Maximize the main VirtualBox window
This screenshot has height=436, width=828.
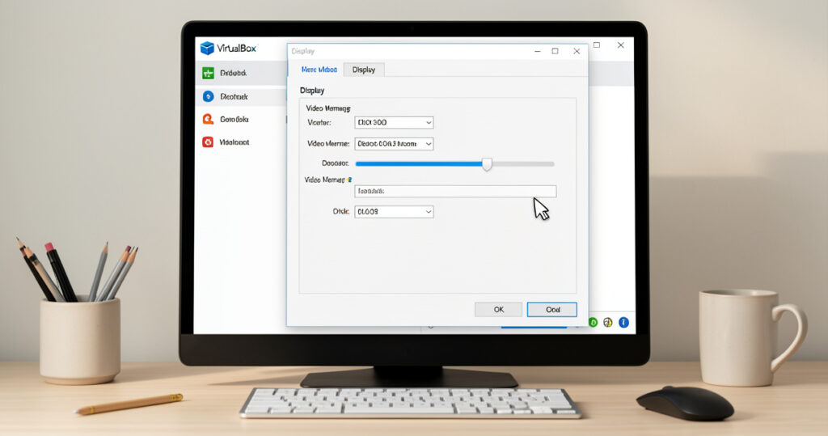(x=597, y=45)
